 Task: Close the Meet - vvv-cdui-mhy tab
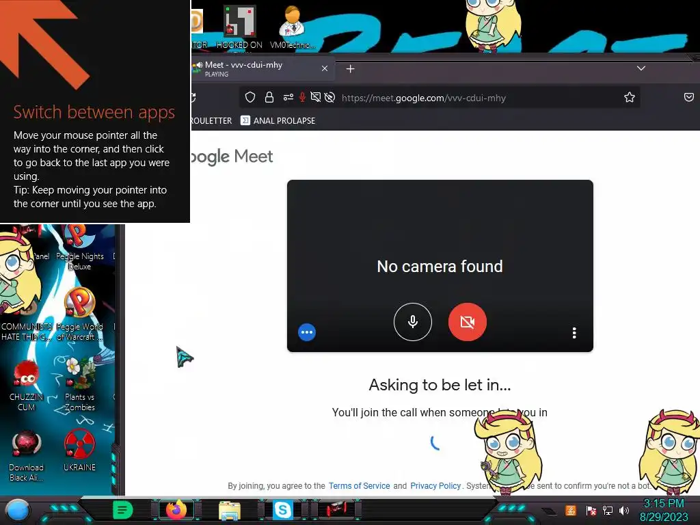point(325,68)
